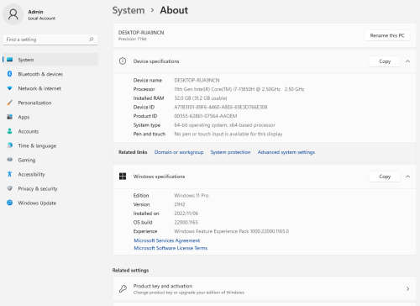Copy the Windows specifications
This screenshot has height=306, width=420.
click(385, 177)
